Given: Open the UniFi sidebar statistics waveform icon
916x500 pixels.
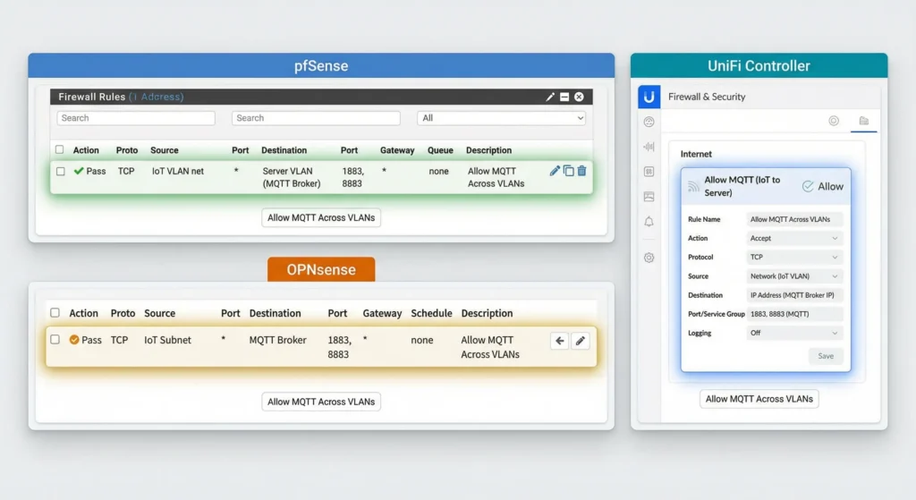Looking at the screenshot, I should [649, 147].
